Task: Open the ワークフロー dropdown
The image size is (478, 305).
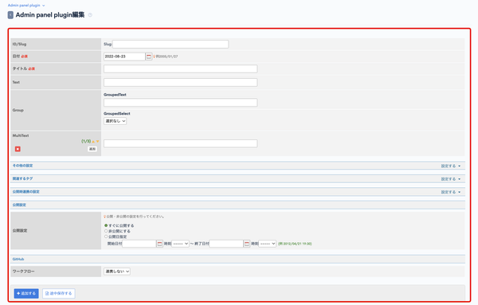Action: 117,272
